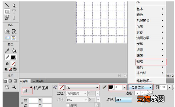Open the stroke color swatch in properties
This screenshot has height=107, width=175.
[111, 87]
